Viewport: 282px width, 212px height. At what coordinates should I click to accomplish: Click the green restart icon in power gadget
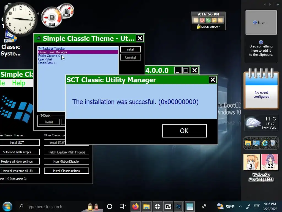[208, 20]
